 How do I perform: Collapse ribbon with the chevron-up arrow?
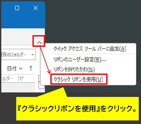[39, 42]
